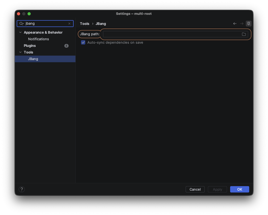The image size is (268, 215).
Task: Click the search magnifier icon with history dropdown
Action: (x=21, y=24)
